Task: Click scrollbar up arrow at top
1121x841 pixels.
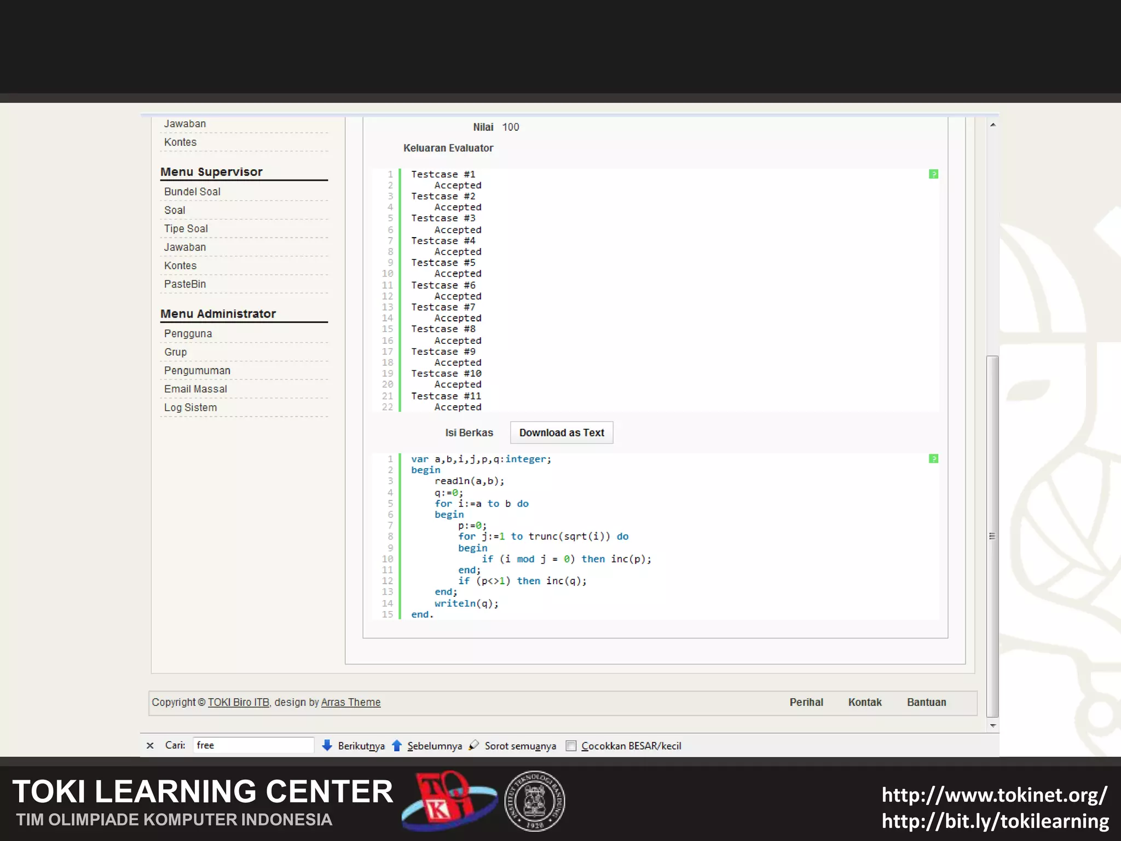Action: 992,125
